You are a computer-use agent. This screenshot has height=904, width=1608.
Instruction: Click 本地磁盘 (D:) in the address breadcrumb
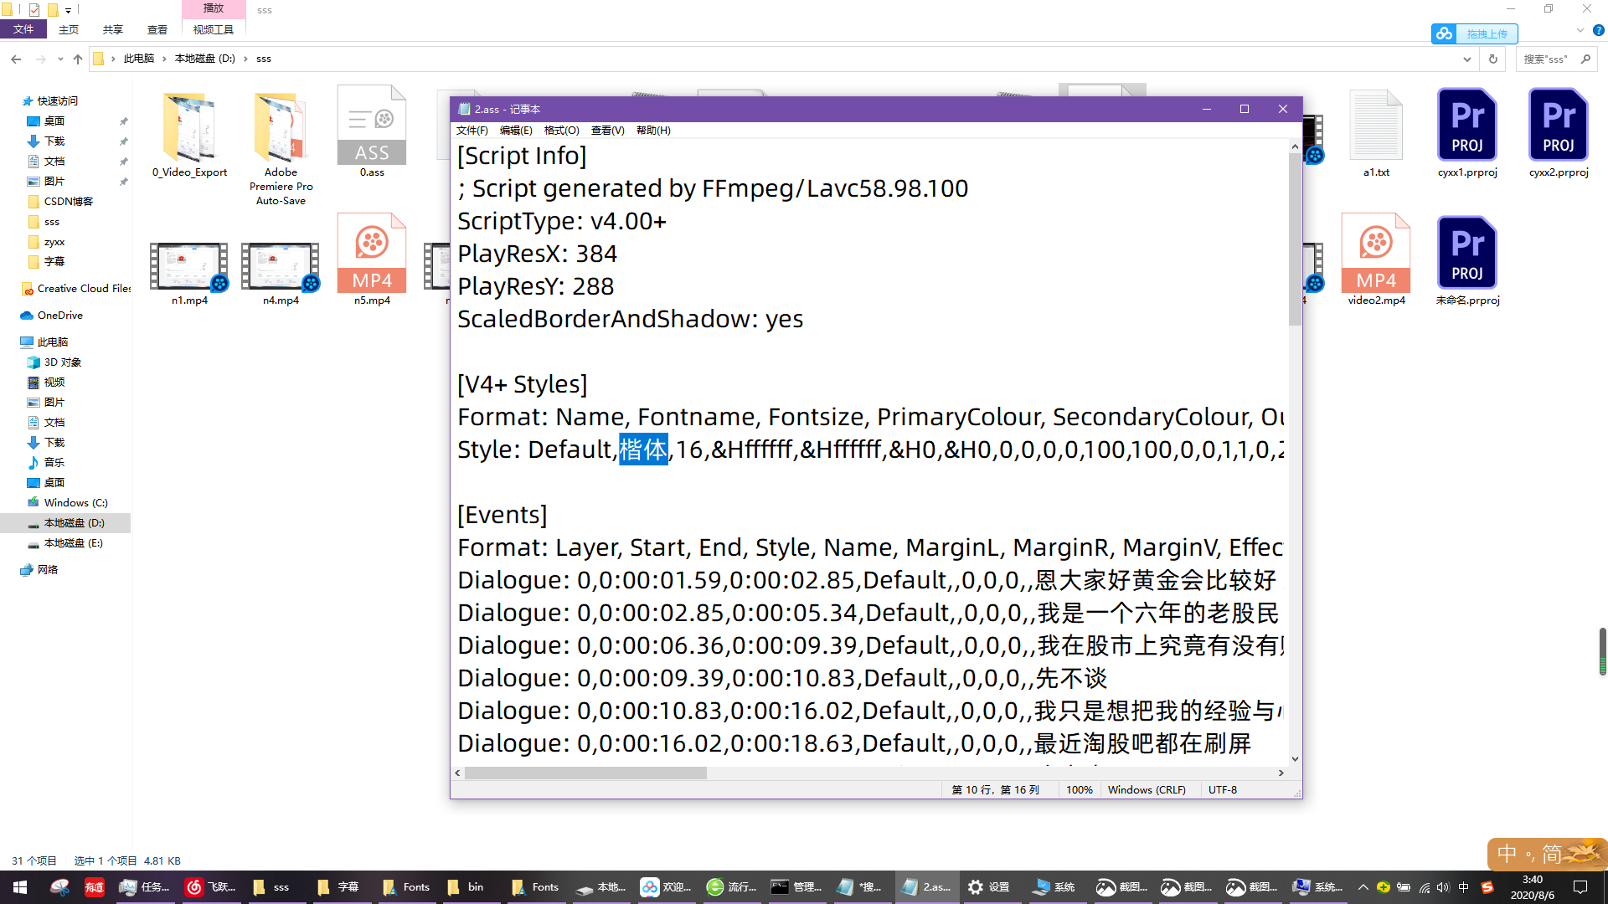(x=205, y=59)
